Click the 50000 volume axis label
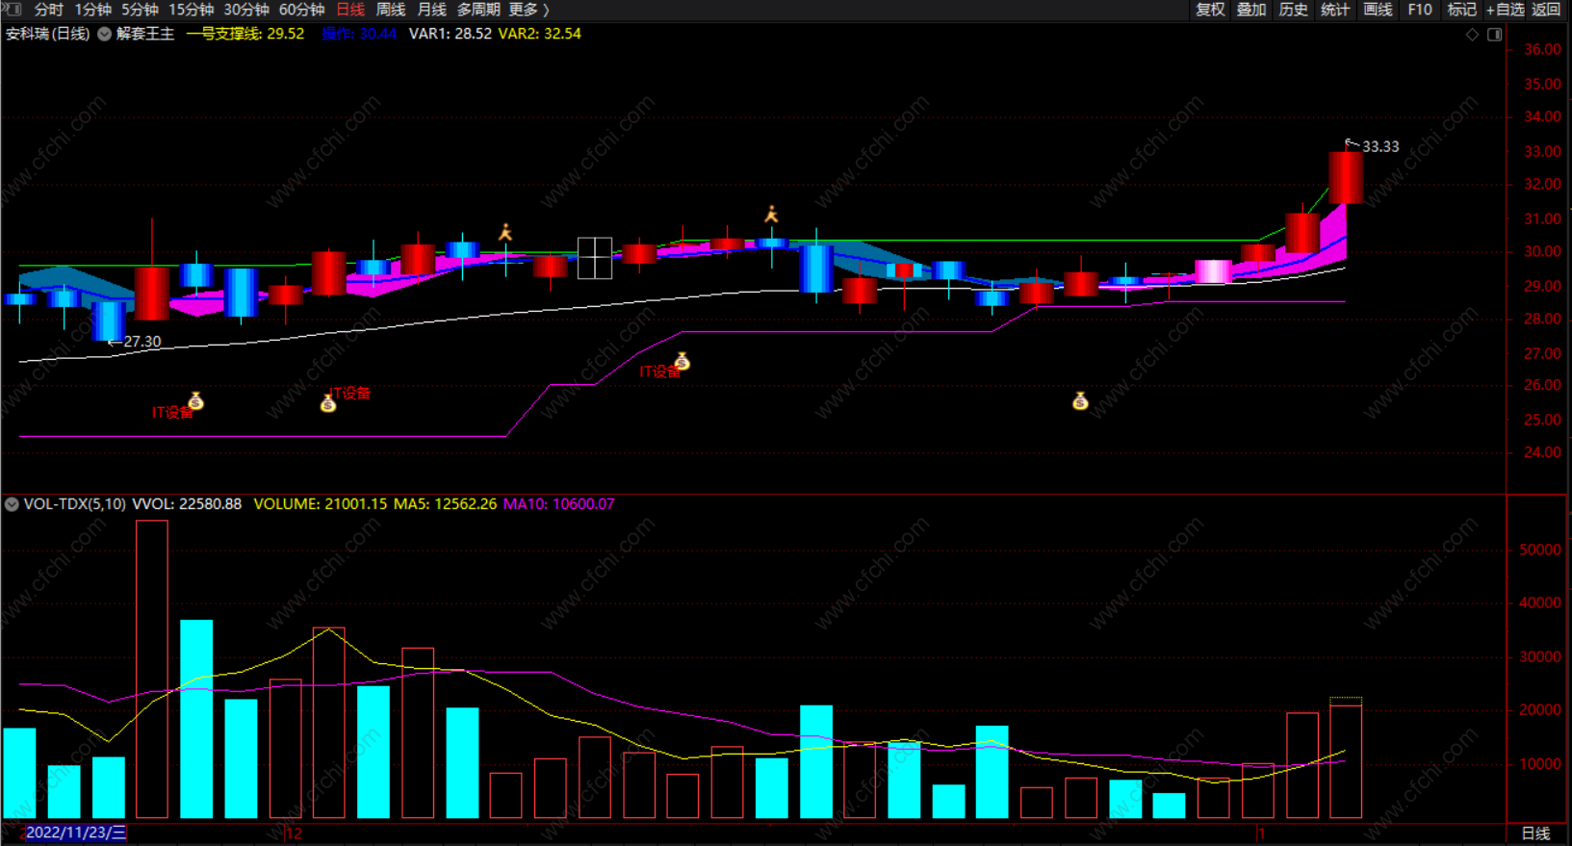 [x=1540, y=550]
